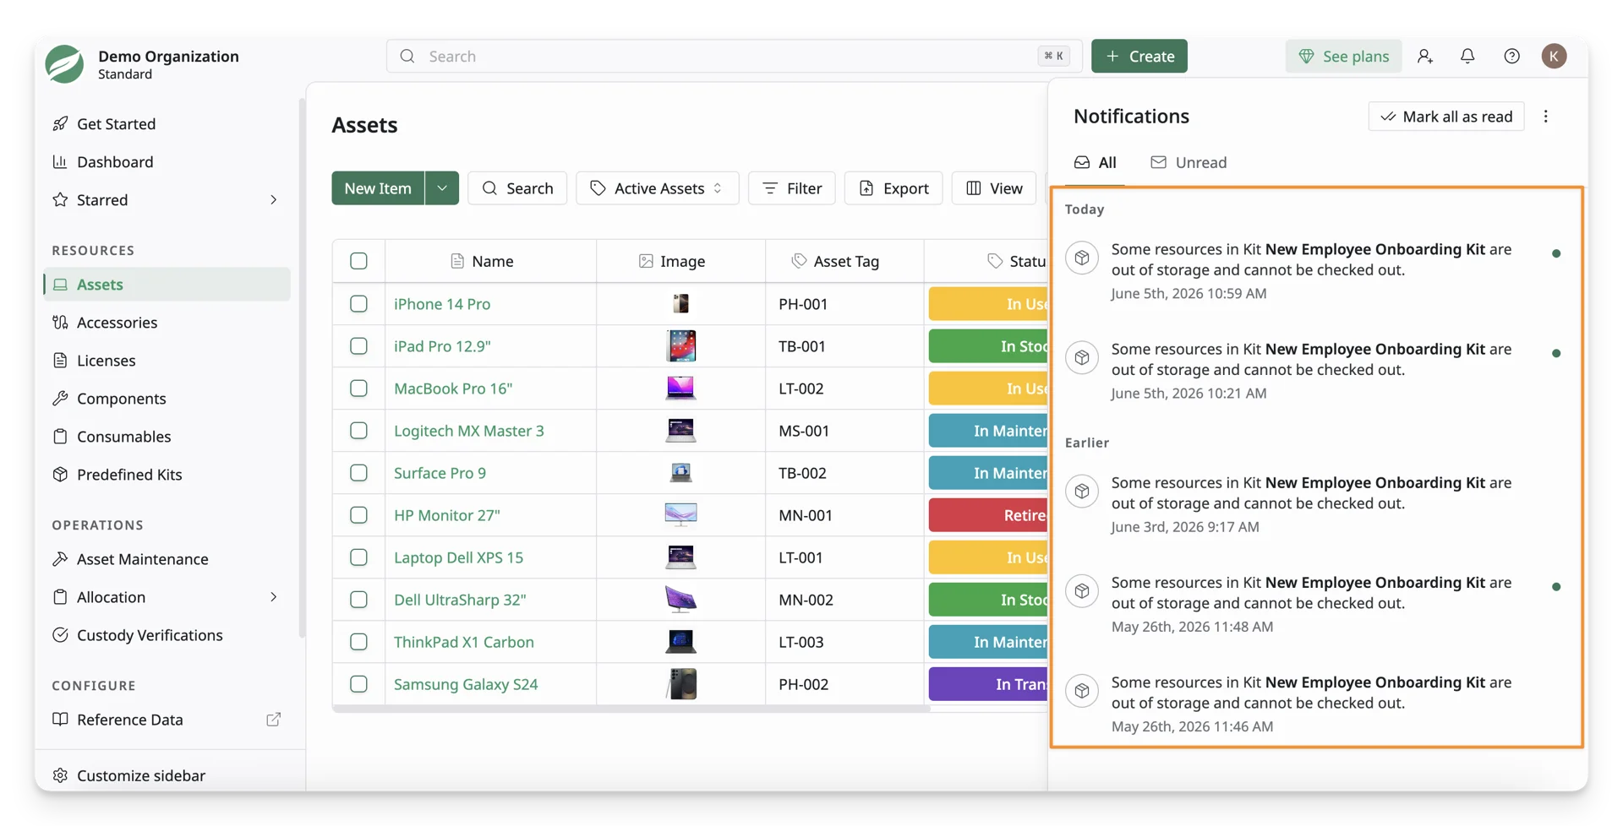This screenshot has width=1623, height=826.
Task: Go to Asset Maintenance in sidebar
Action: [142, 559]
